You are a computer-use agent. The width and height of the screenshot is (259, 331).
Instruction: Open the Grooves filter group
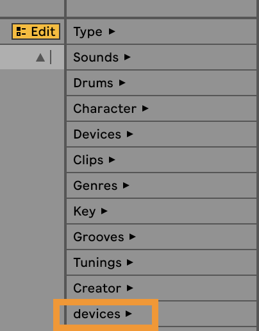pos(162,237)
